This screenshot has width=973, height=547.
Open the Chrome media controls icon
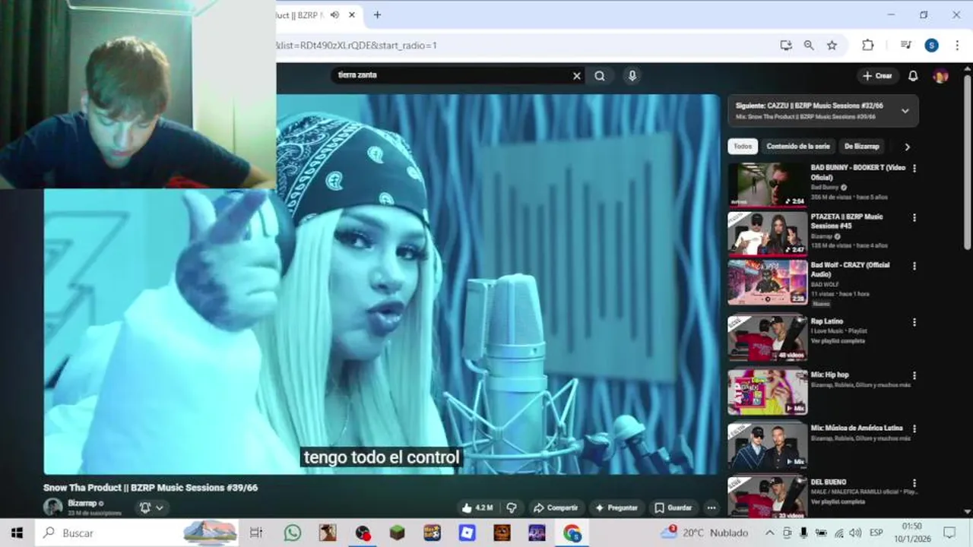pos(905,46)
